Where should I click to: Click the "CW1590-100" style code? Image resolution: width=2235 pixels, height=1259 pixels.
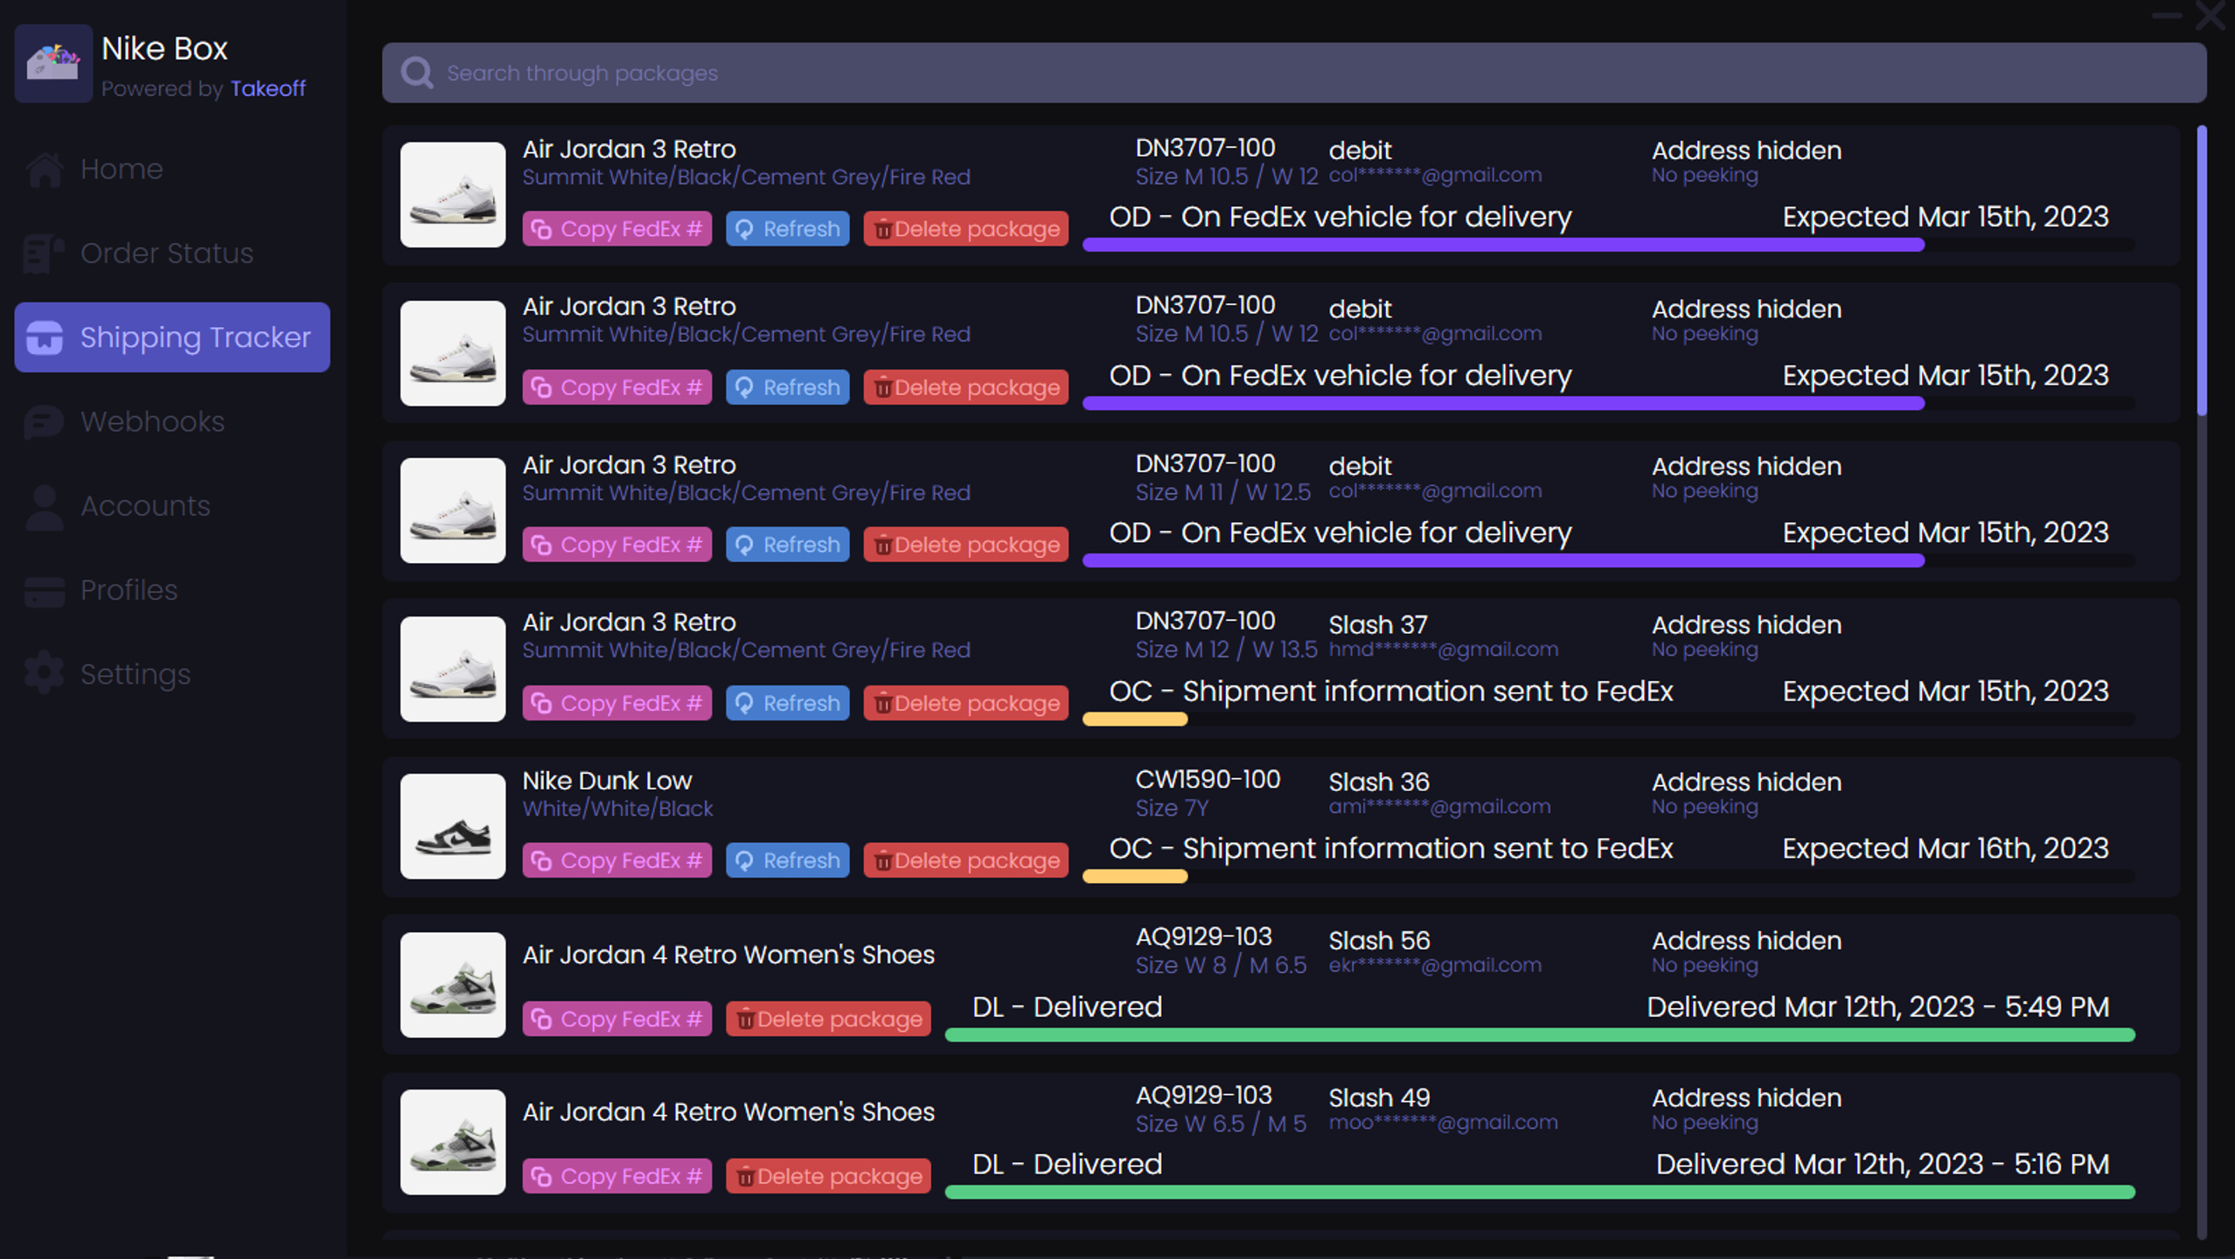click(1208, 779)
